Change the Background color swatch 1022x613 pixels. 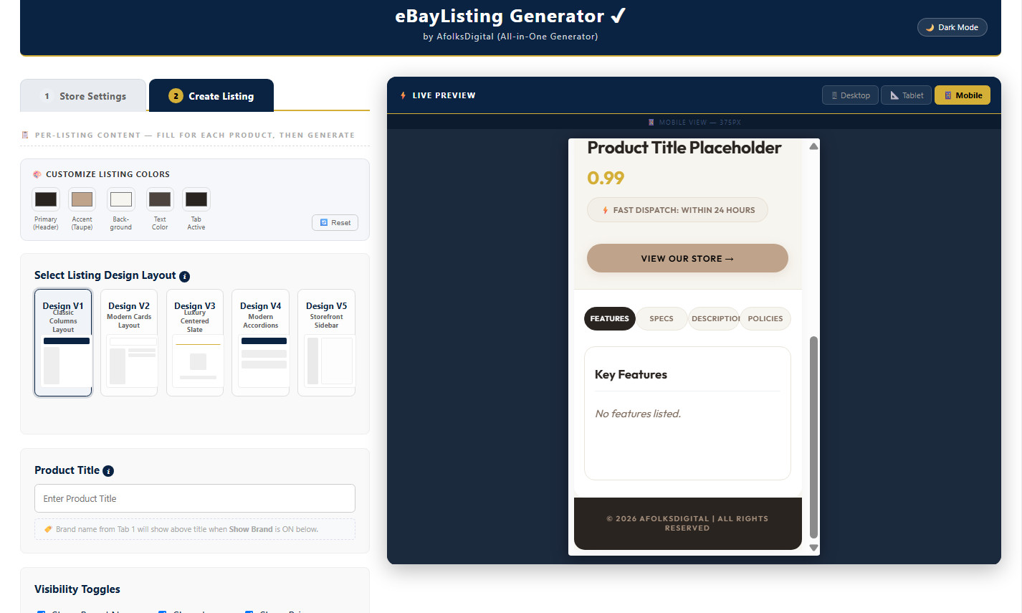(x=121, y=199)
